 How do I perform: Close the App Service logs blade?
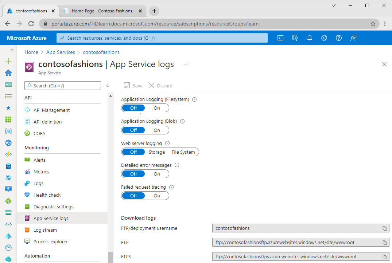(384, 64)
